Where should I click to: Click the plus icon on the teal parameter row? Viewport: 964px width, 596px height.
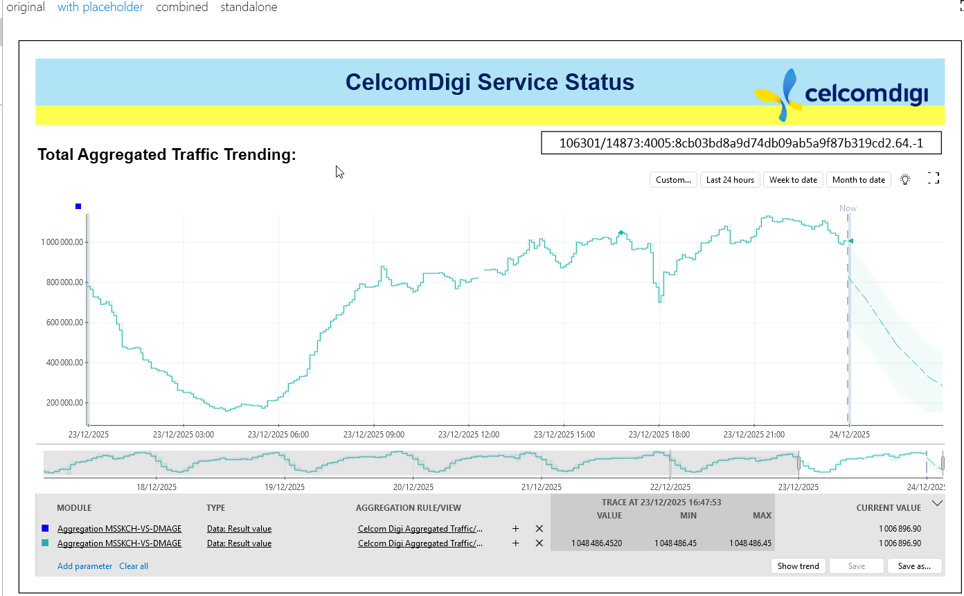pyautogui.click(x=515, y=543)
